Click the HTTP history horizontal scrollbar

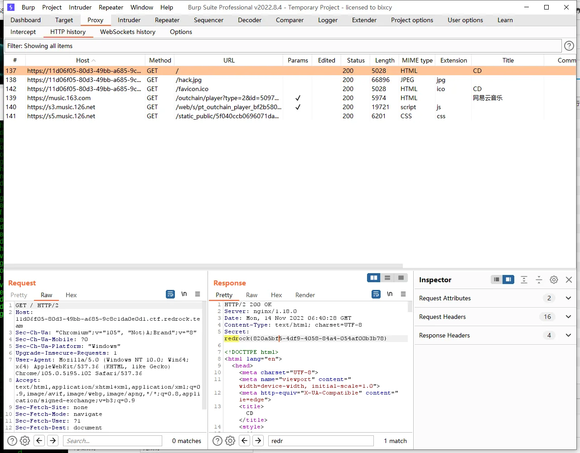(x=204, y=266)
